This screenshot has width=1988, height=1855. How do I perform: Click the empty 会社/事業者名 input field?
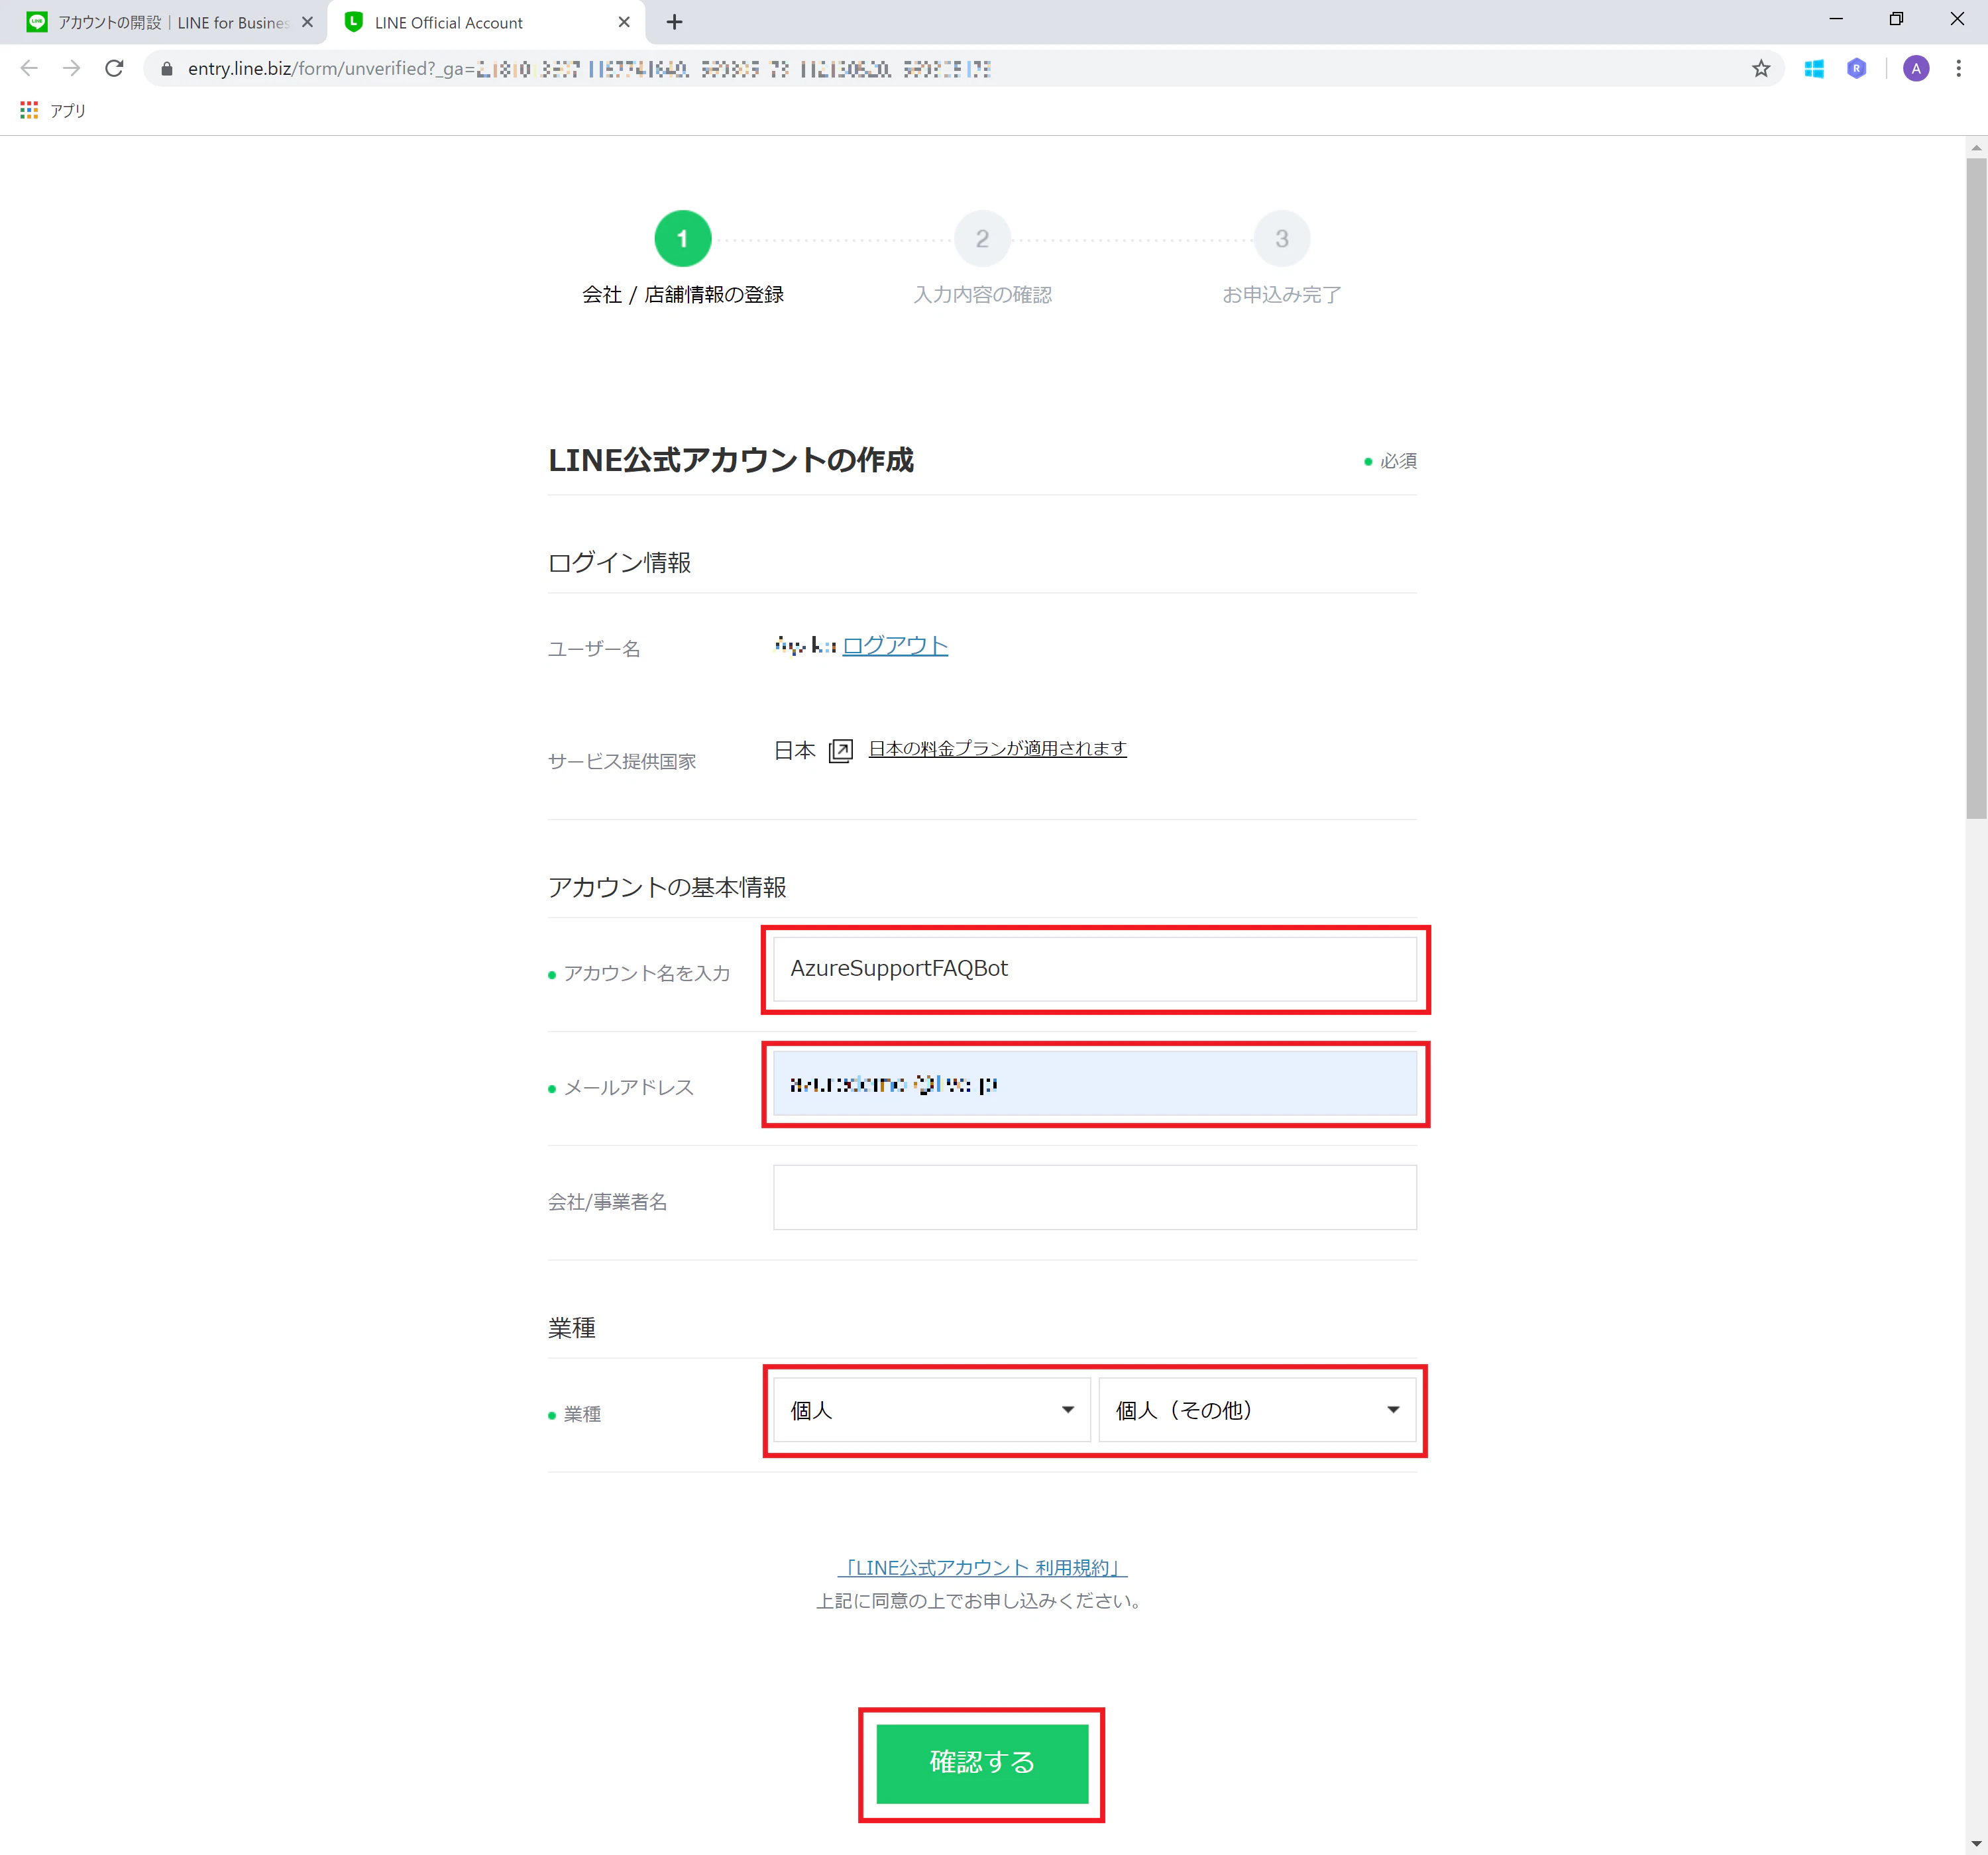point(1094,1196)
